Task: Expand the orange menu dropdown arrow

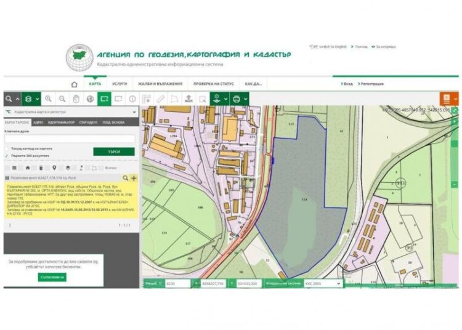Action: 456,99
